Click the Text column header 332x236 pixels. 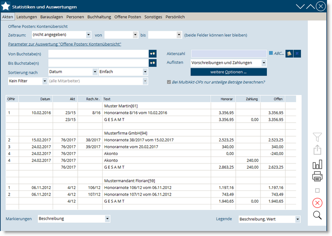tap(156, 99)
